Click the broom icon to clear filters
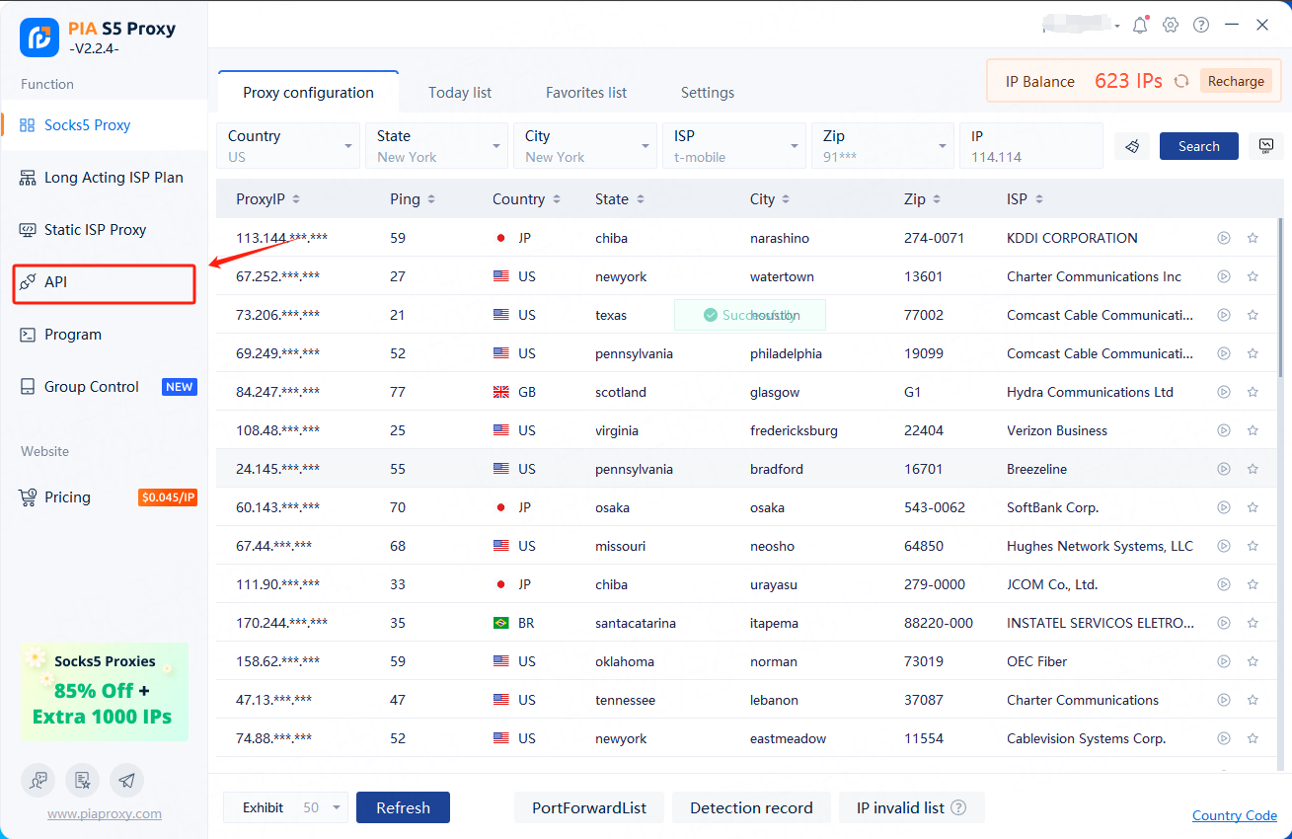The height and width of the screenshot is (839, 1292). pyautogui.click(x=1132, y=146)
